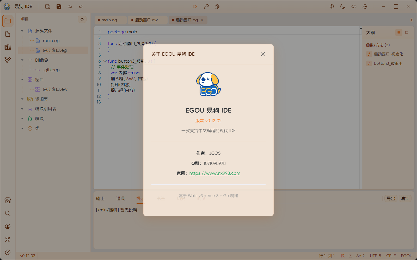Screen dimensions: 417x260
Task: Click the EGOU dog logo in the dialog
Action: (208, 84)
